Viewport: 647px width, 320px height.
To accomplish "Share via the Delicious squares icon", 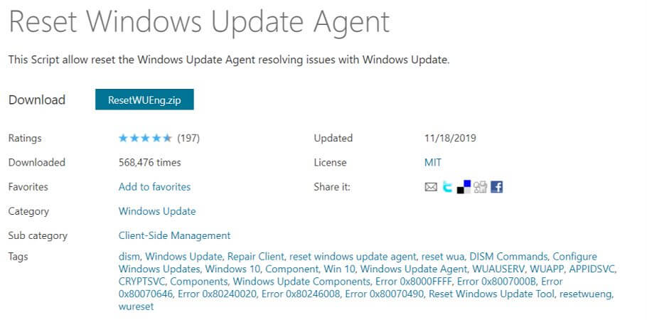I will (x=464, y=187).
